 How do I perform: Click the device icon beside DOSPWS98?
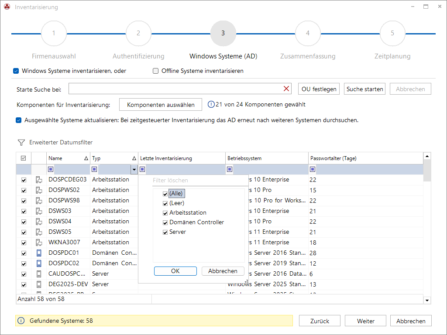click(x=39, y=201)
